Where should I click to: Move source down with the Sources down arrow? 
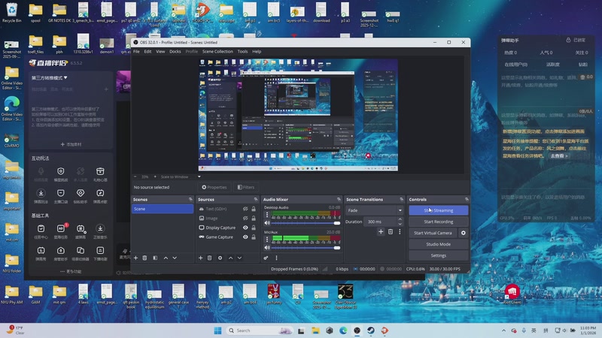click(239, 258)
